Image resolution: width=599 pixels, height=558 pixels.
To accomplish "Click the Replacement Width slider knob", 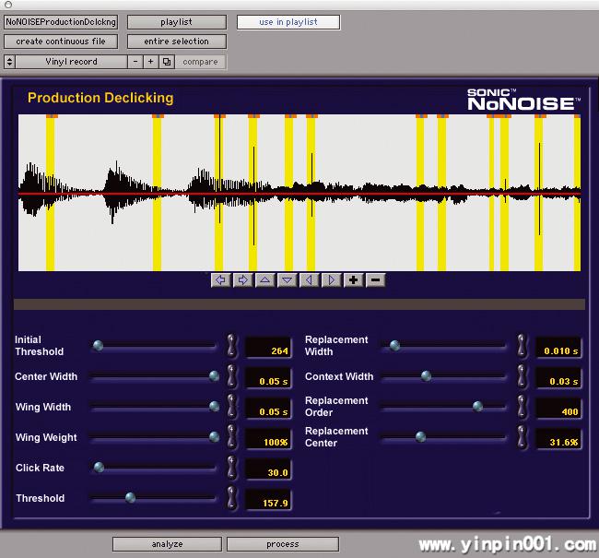I will tap(395, 345).
